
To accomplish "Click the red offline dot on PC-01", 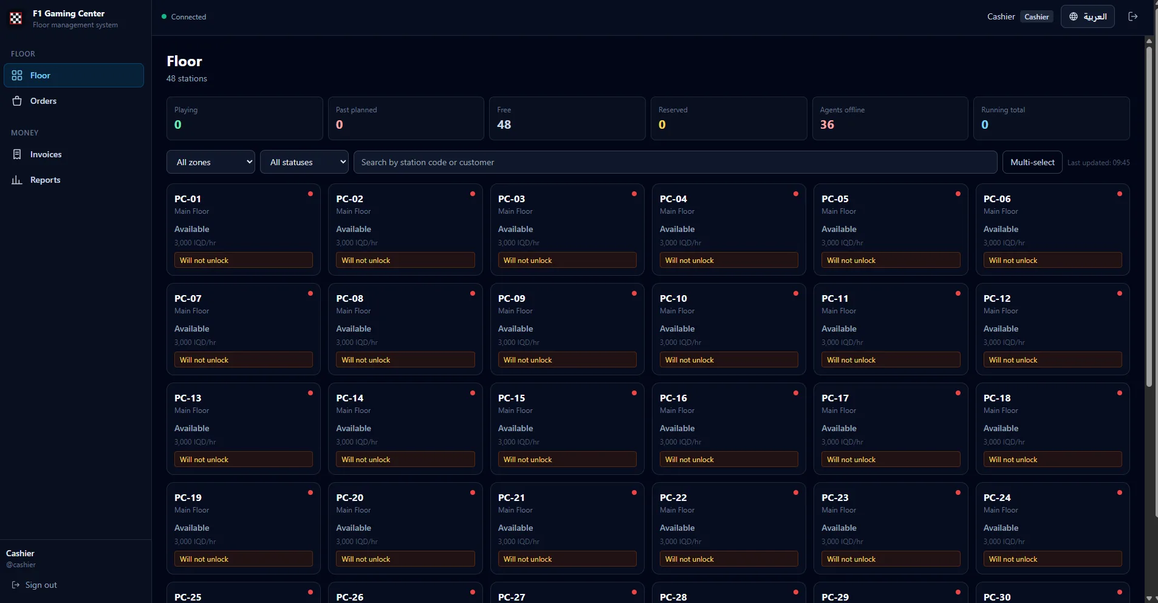I will (x=310, y=194).
